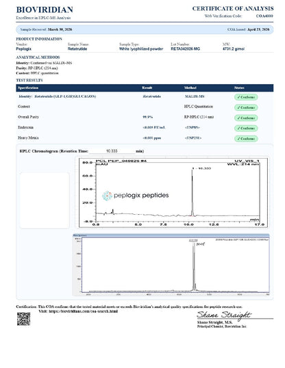Click the PRODUCT INFORMATION section heading

[39, 39]
